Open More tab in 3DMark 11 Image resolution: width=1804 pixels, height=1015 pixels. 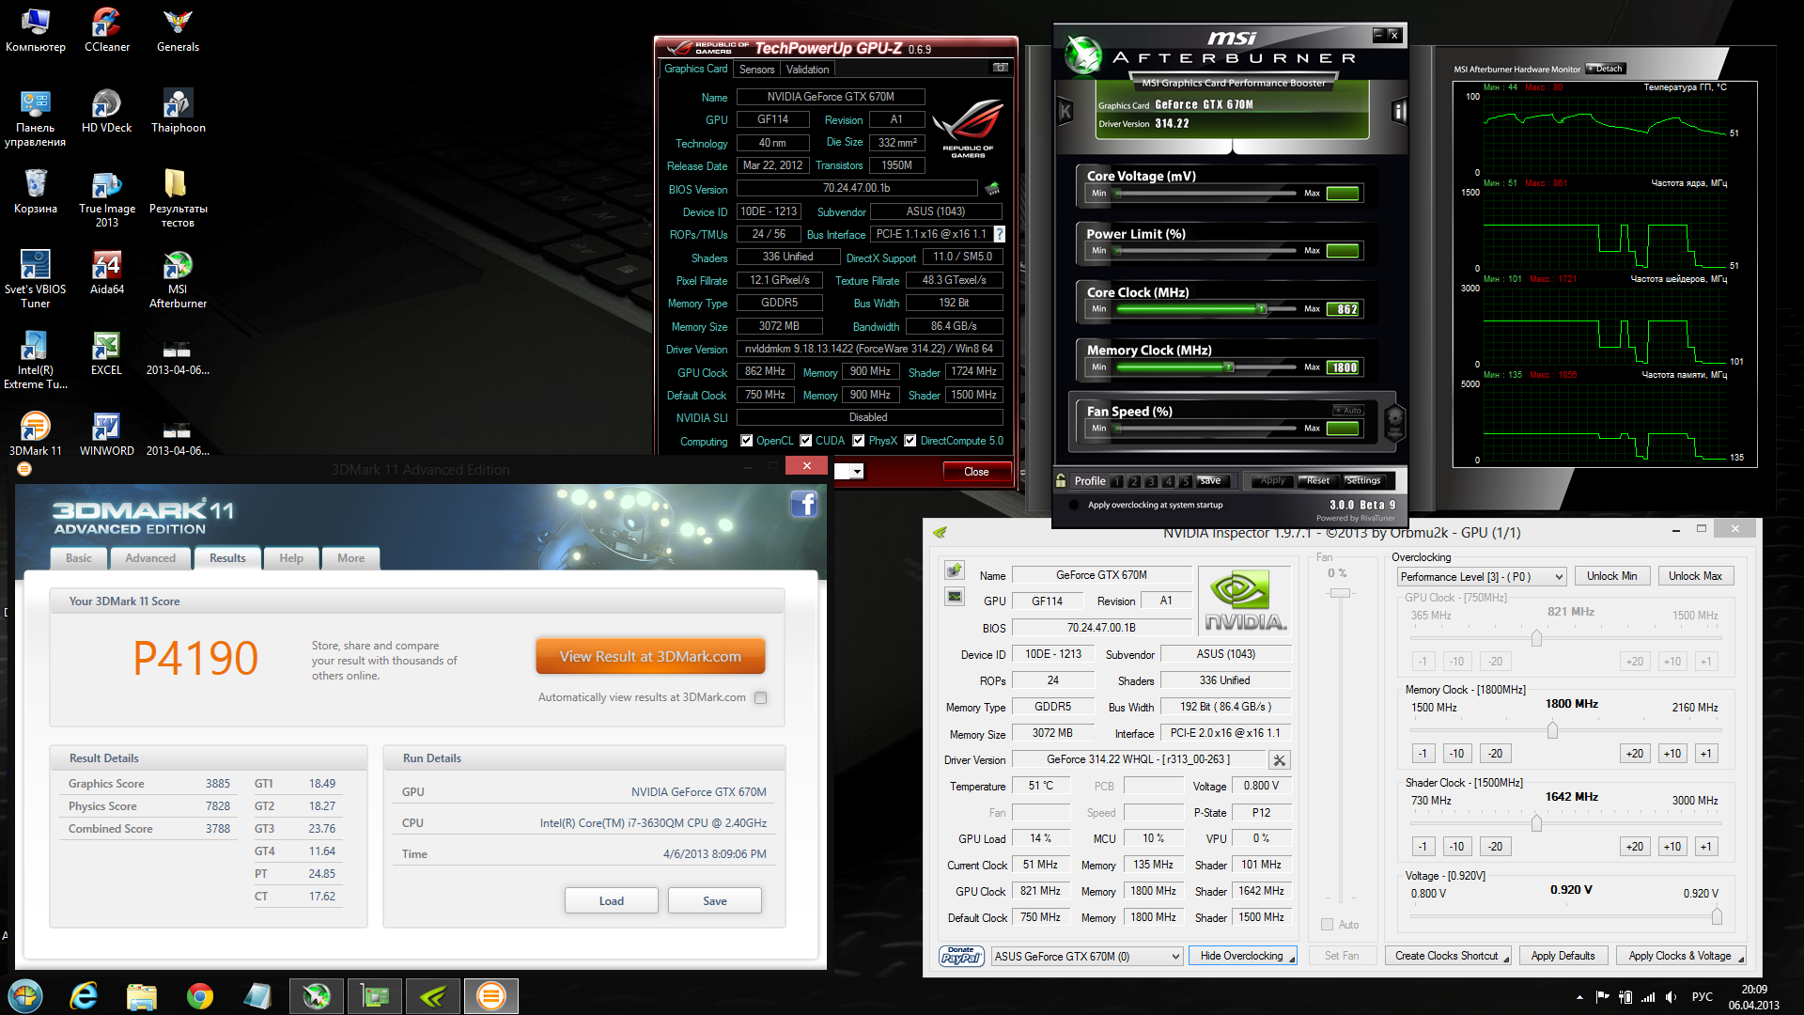[x=350, y=558]
